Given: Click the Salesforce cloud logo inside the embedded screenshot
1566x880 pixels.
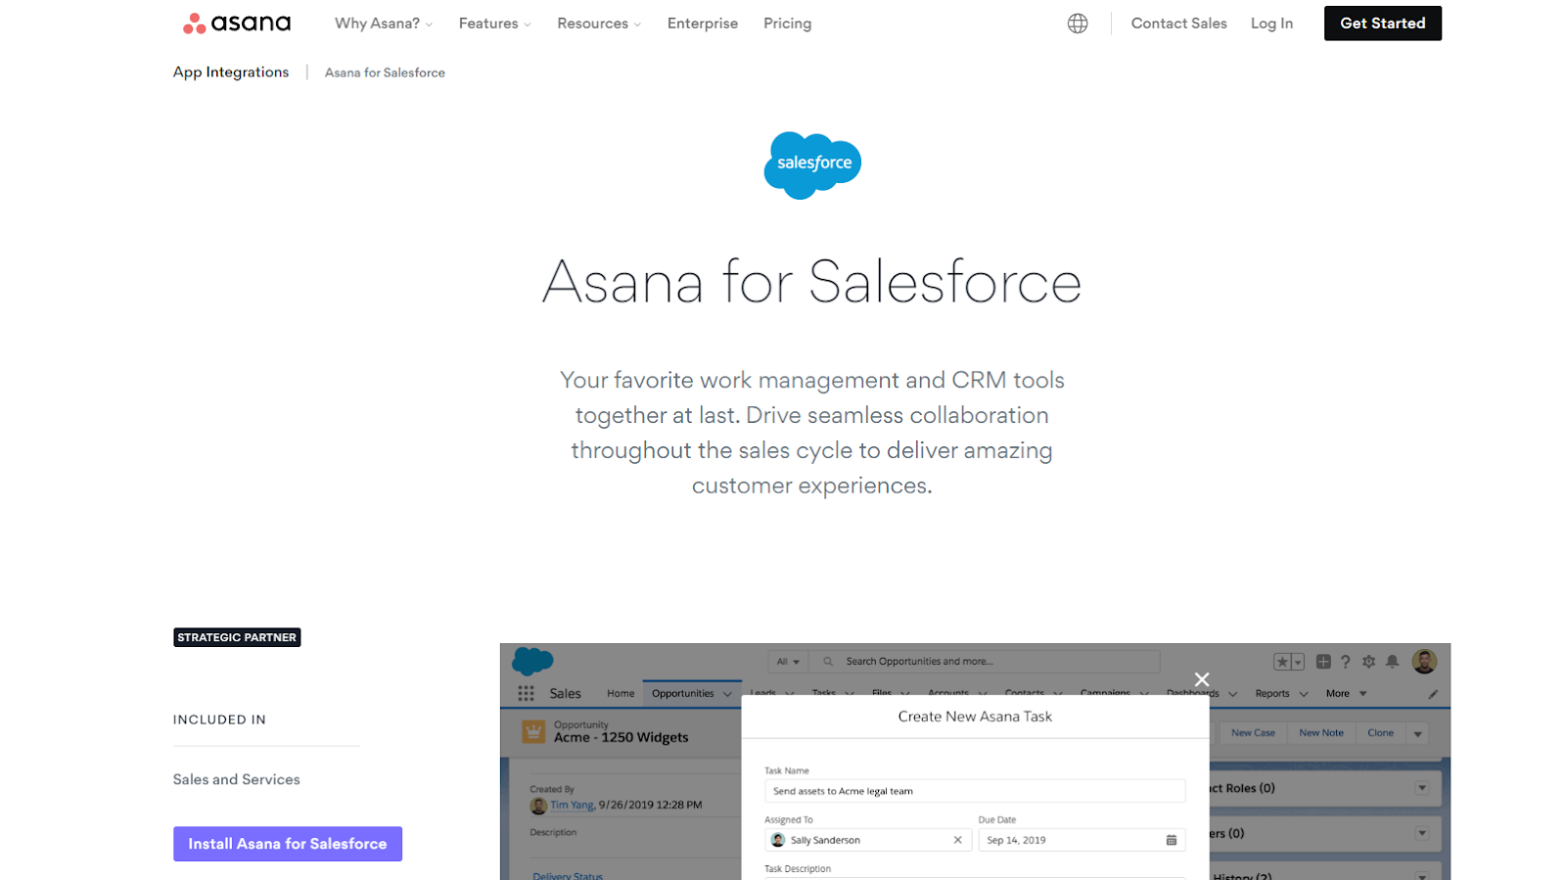Looking at the screenshot, I should point(532,662).
